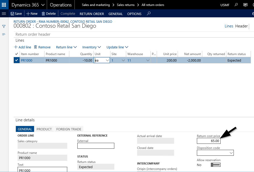Open the RETURN ORDER menu
Screen dimensions: 254x172
tap(92, 14)
